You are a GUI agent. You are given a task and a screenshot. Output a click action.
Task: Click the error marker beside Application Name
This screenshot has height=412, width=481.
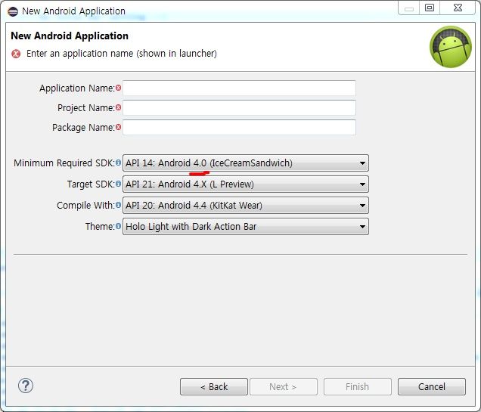[x=119, y=88]
